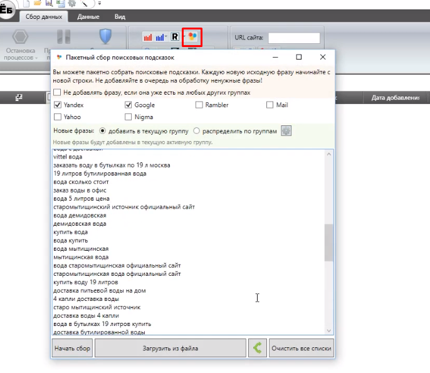Click the Начать сбор button
The width and height of the screenshot is (430, 373).
(x=73, y=349)
